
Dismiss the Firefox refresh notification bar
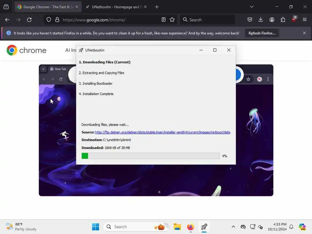(x=304, y=33)
